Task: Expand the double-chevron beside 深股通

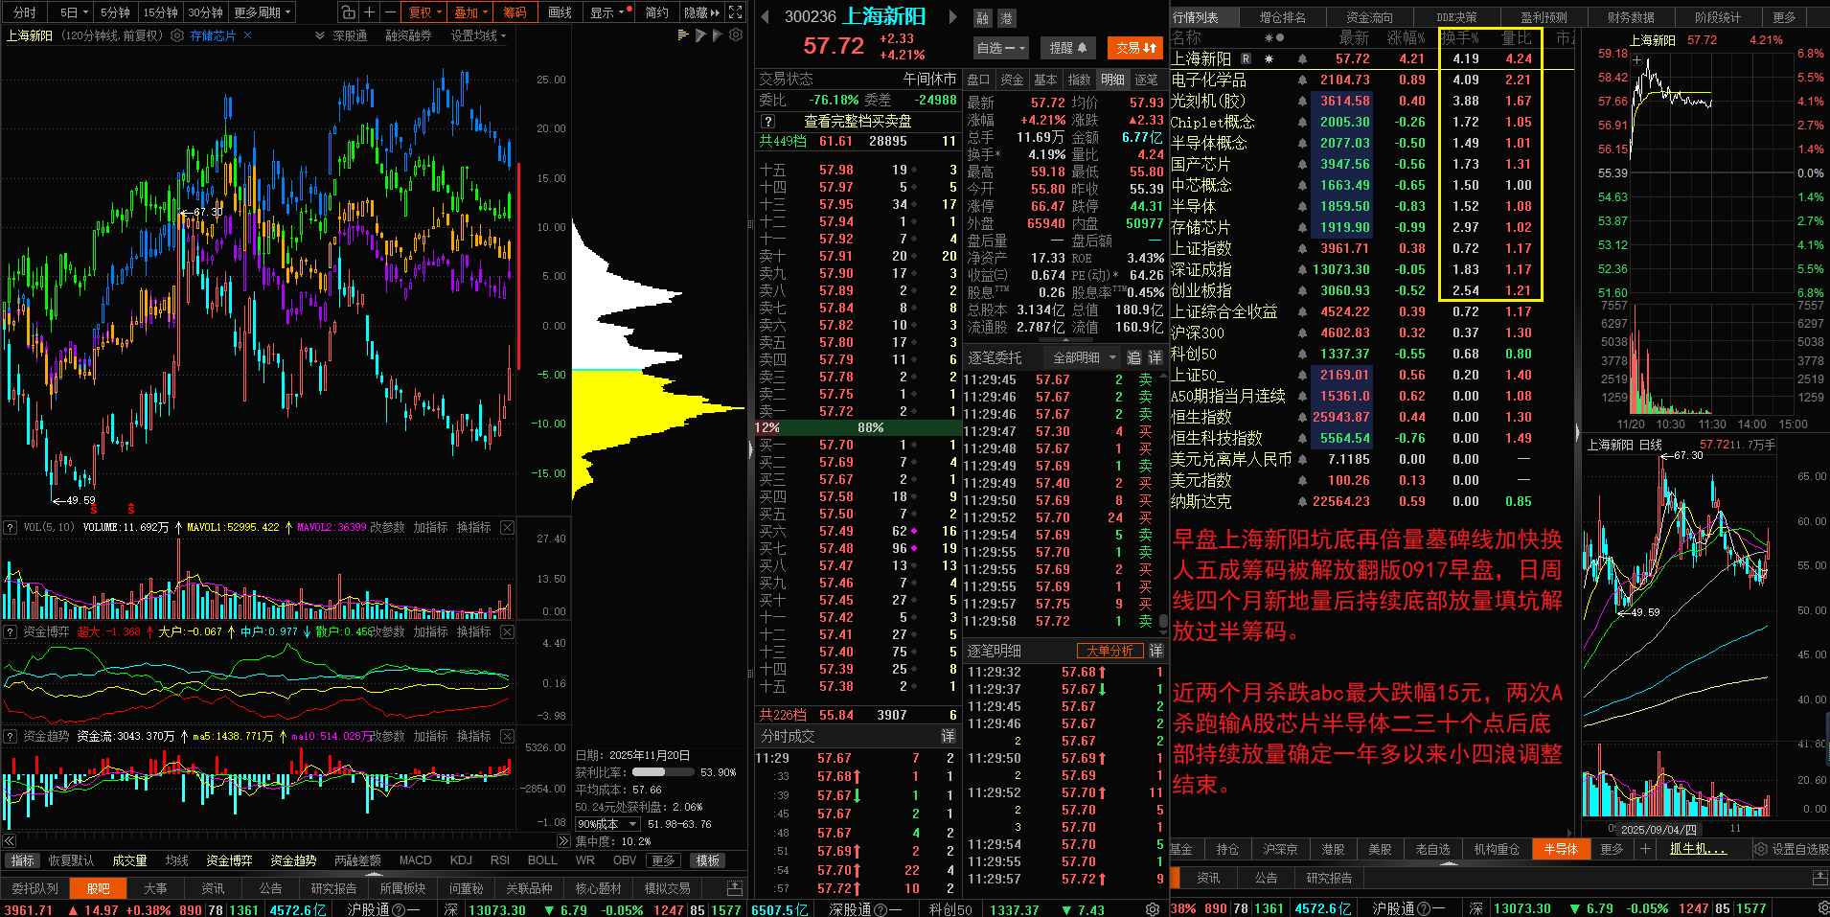Action: [320, 35]
